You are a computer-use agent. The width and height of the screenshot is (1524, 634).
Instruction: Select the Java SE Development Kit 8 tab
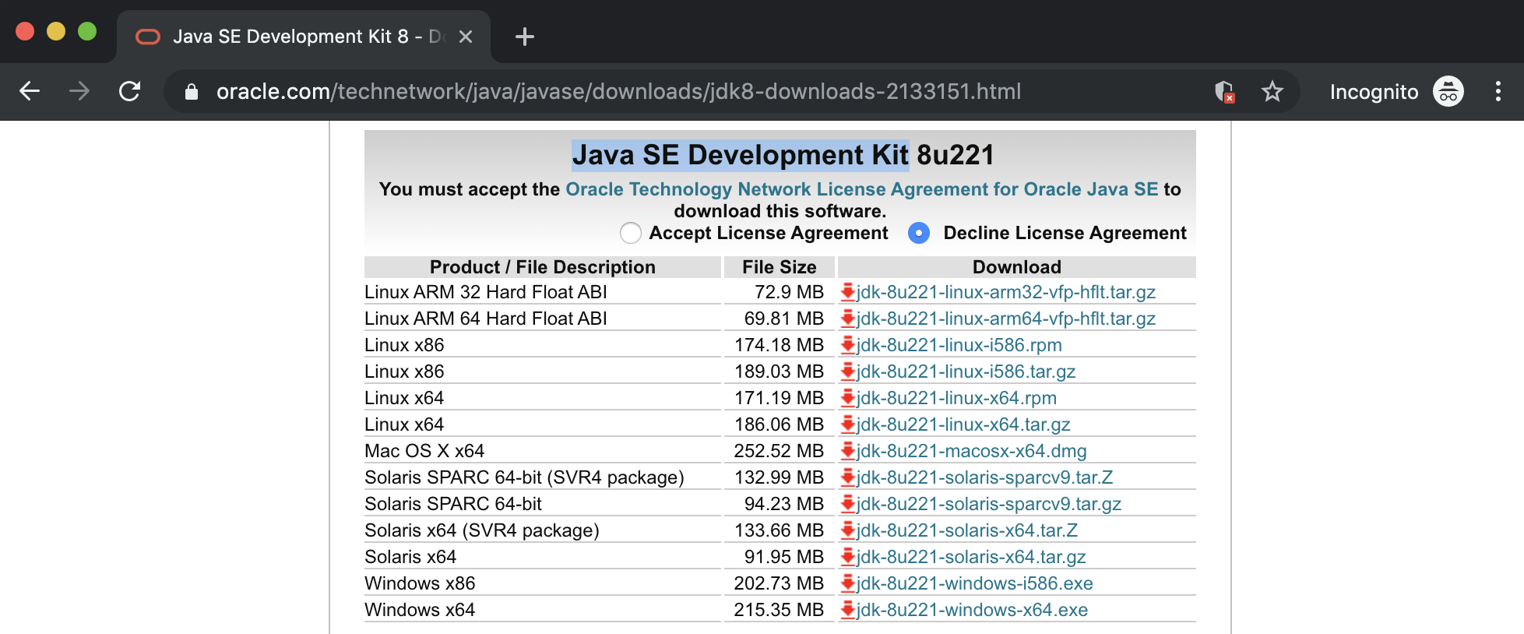[304, 37]
